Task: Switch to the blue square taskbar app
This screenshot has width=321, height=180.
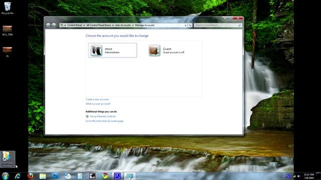Action: pos(117,176)
